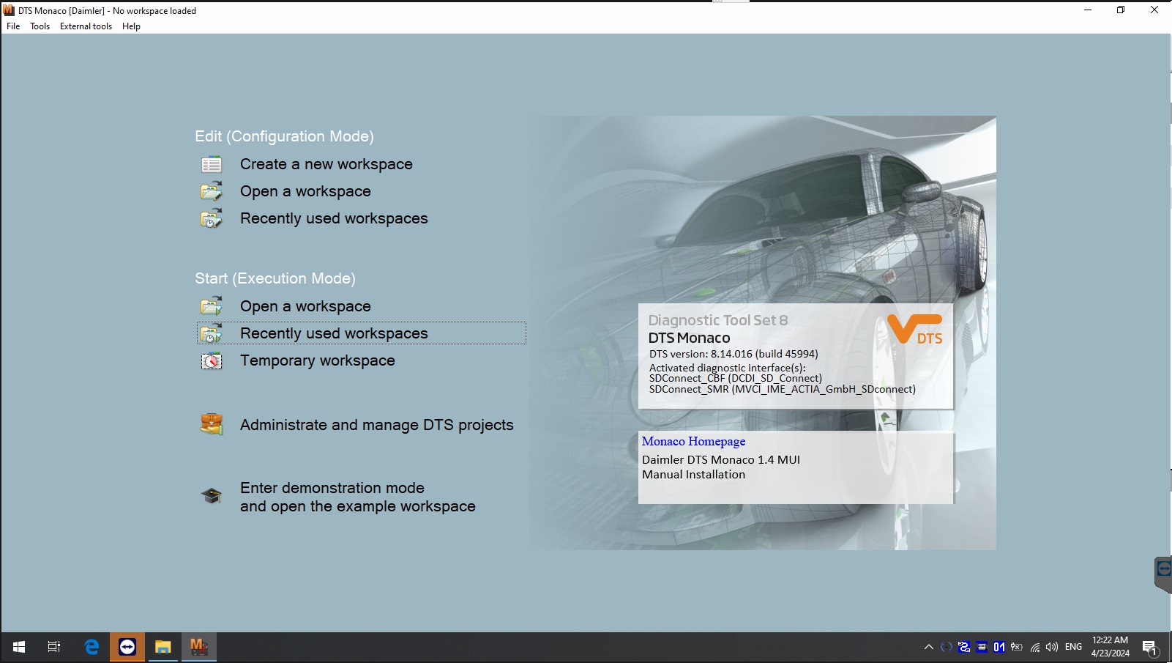The width and height of the screenshot is (1172, 663).
Task: Show hidden system tray icons
Action: pos(929,647)
